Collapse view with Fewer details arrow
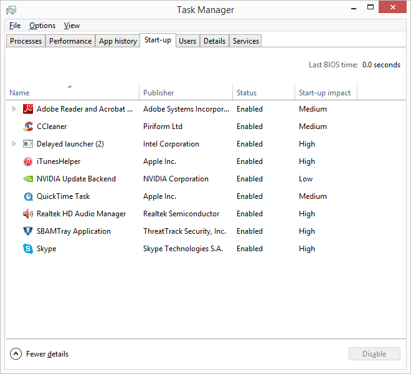Image resolution: width=411 pixels, height=374 pixels. click(16, 354)
